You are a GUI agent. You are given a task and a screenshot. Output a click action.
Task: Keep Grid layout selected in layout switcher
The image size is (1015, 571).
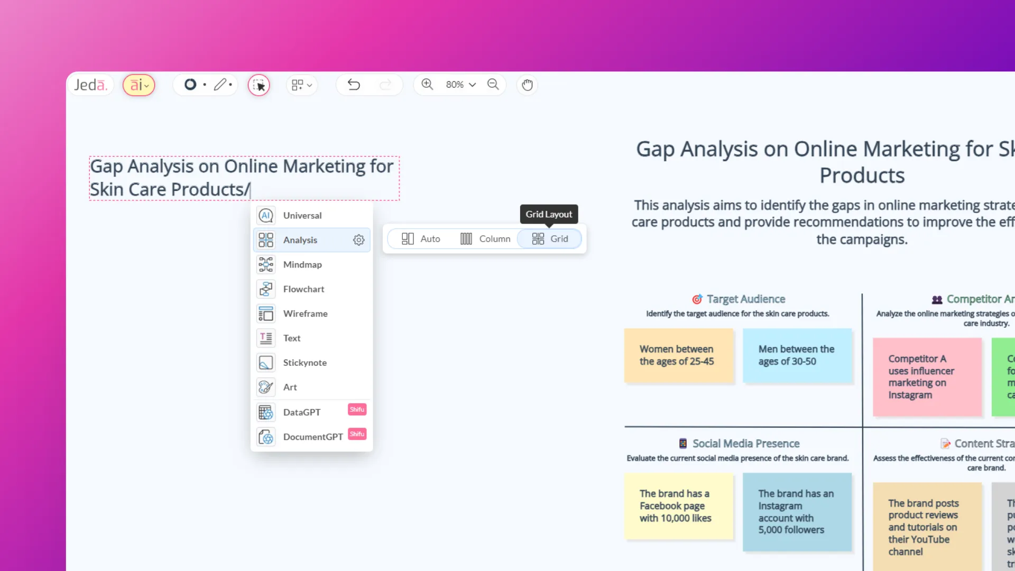click(x=550, y=238)
